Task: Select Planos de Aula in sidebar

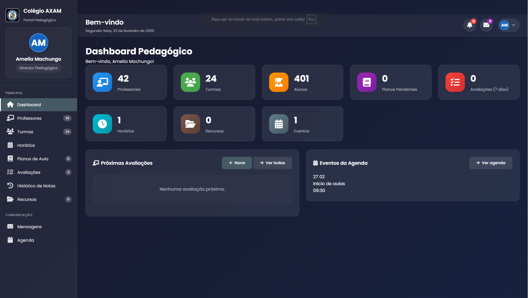Action: click(33, 159)
